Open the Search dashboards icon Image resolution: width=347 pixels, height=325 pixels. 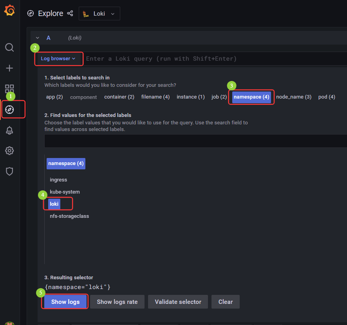9,47
